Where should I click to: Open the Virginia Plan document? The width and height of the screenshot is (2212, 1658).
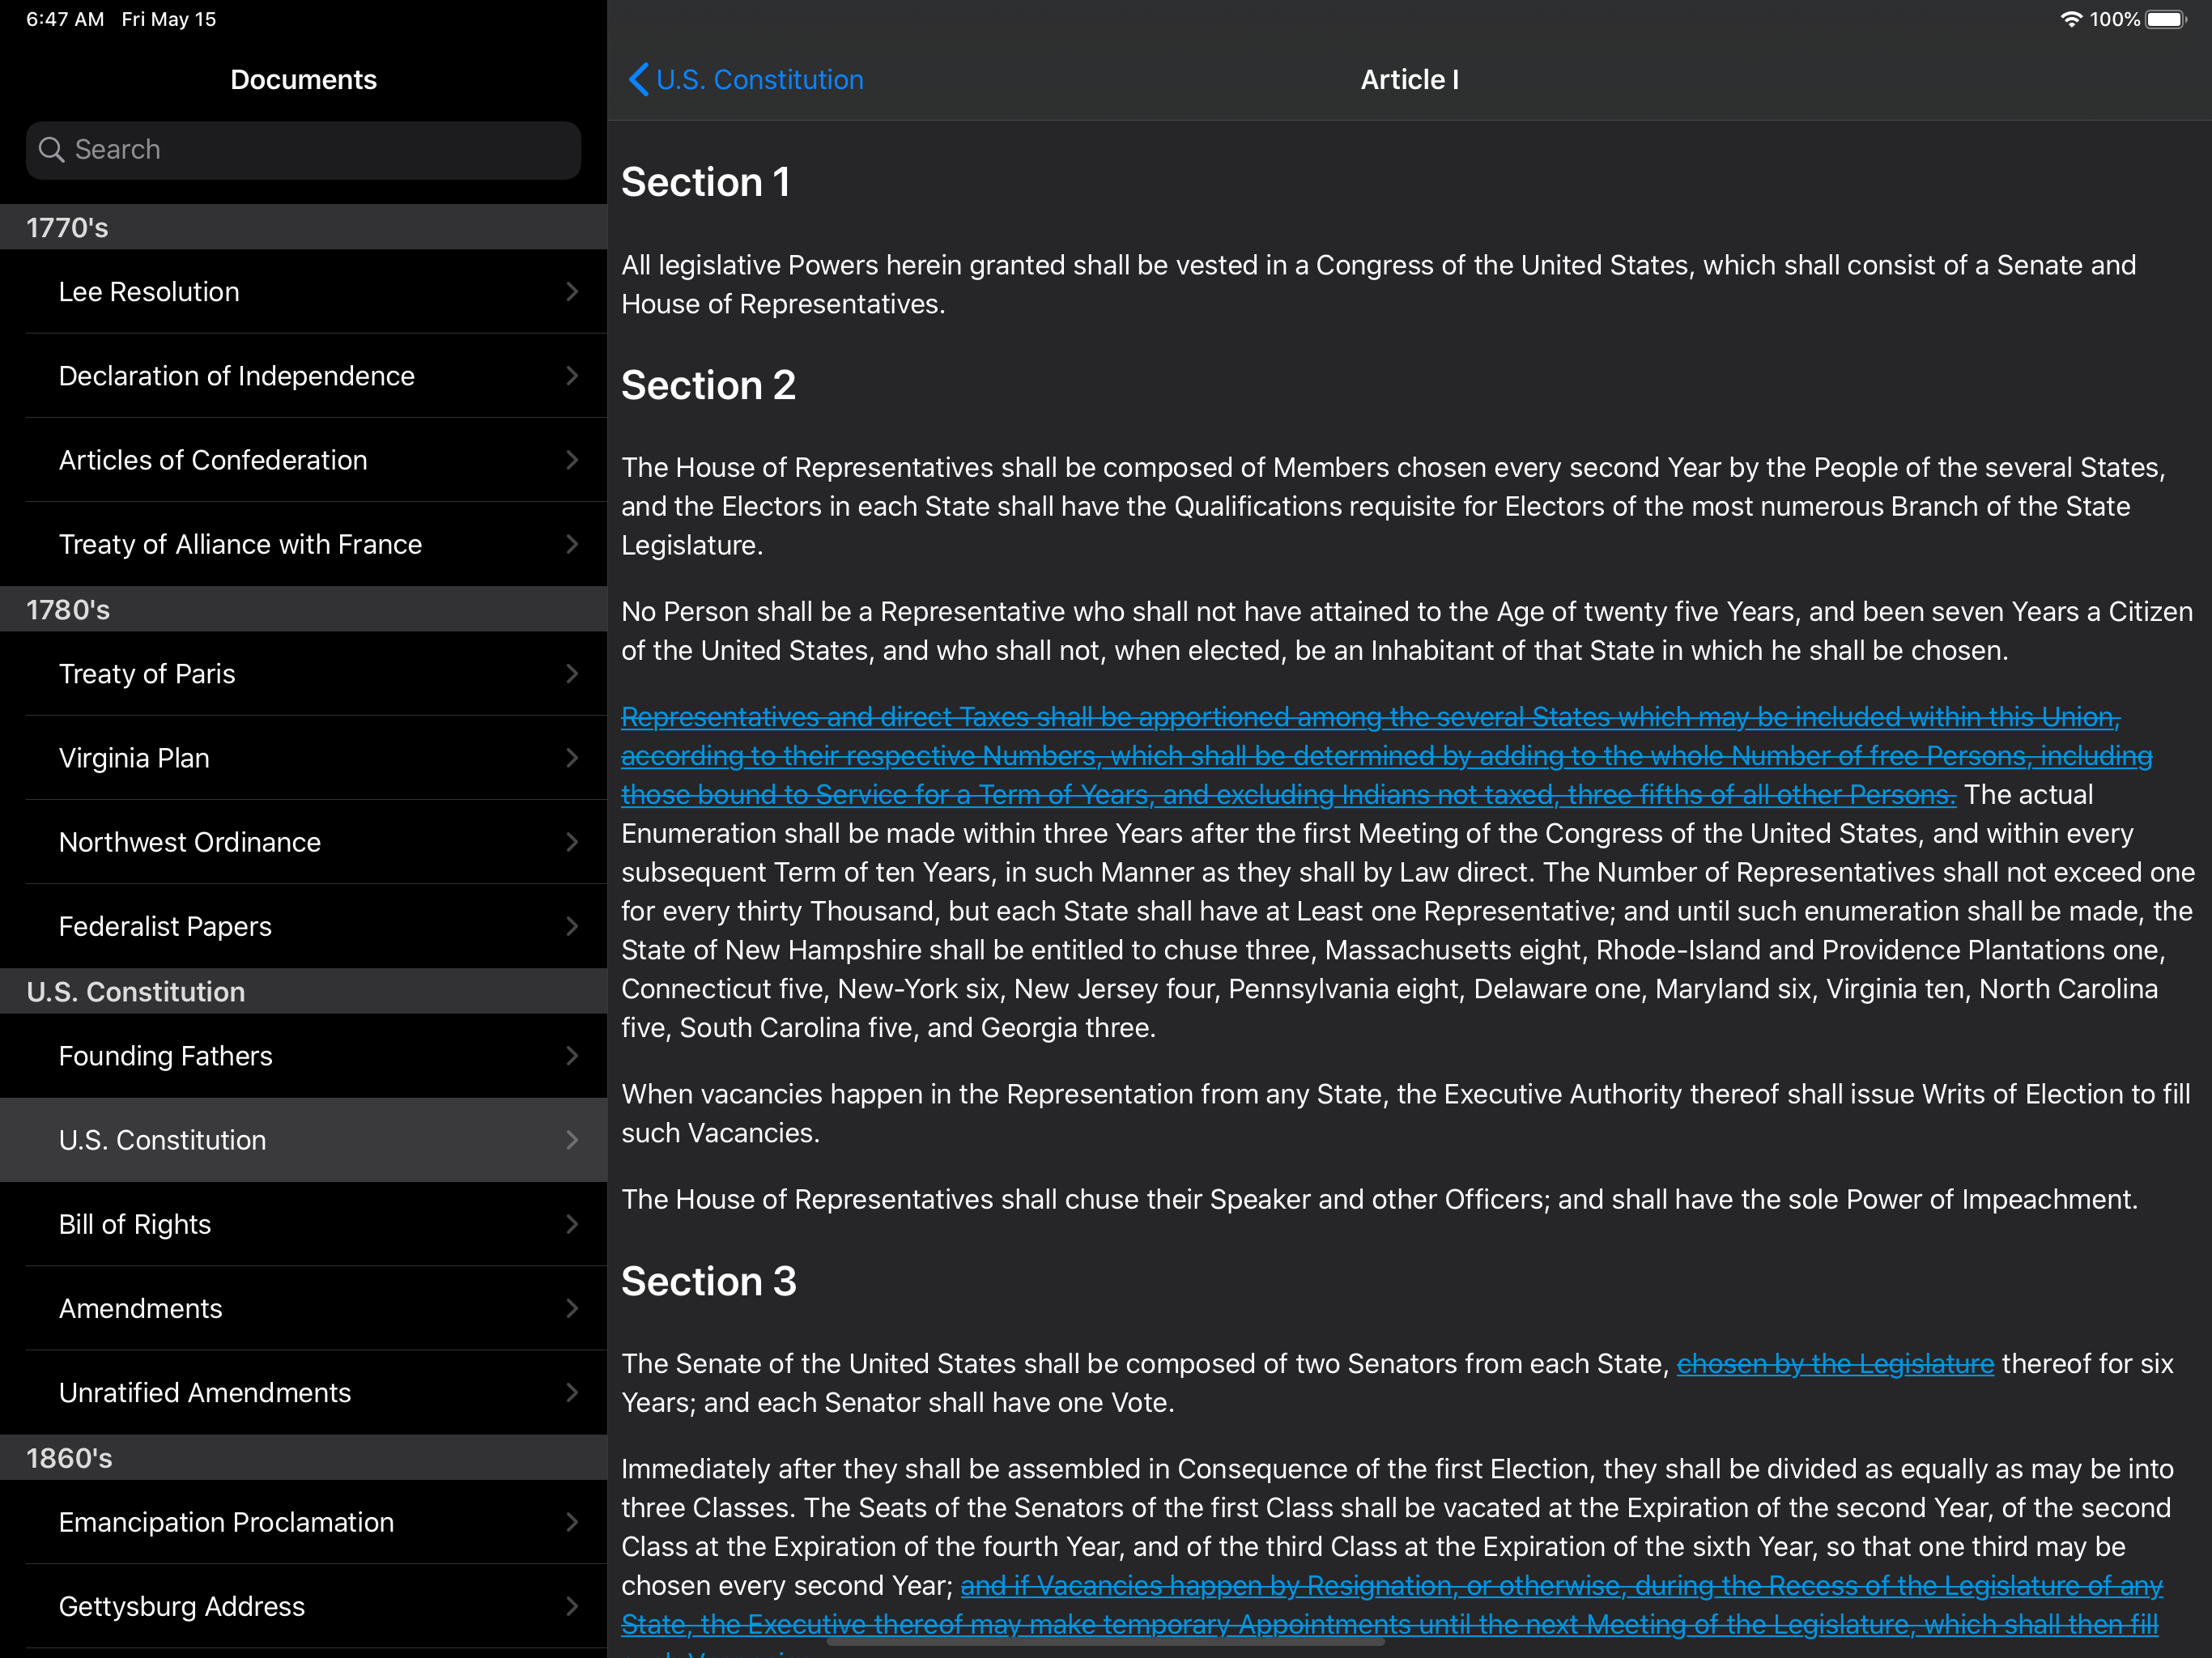[303, 757]
